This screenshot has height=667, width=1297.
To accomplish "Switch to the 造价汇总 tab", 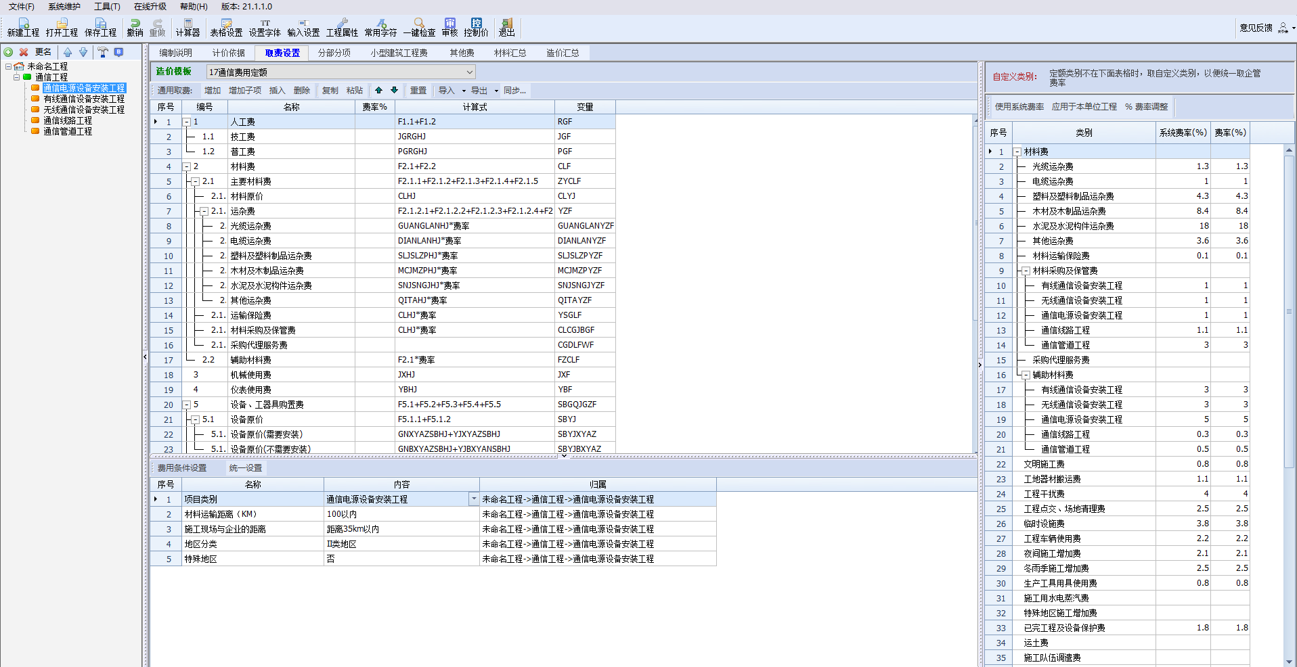I will click(x=563, y=53).
